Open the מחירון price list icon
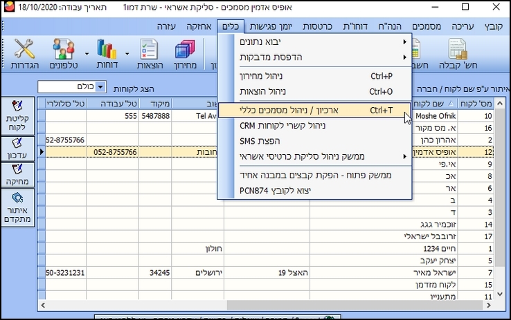The height and width of the screenshot is (320, 511). (183, 54)
